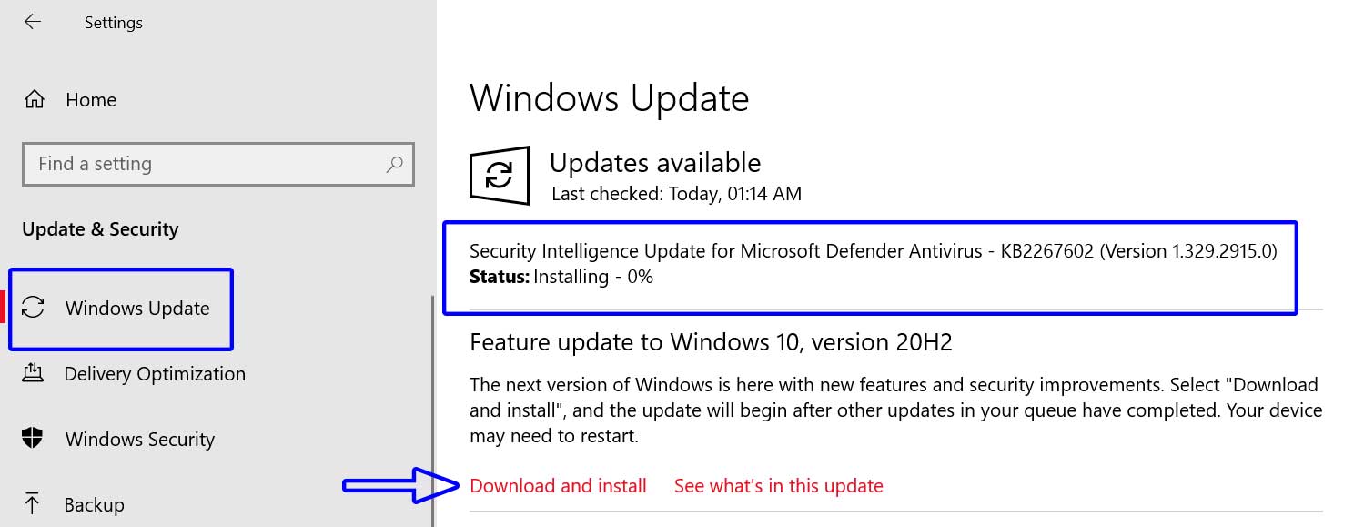Click the Update & Security section heading

click(100, 229)
